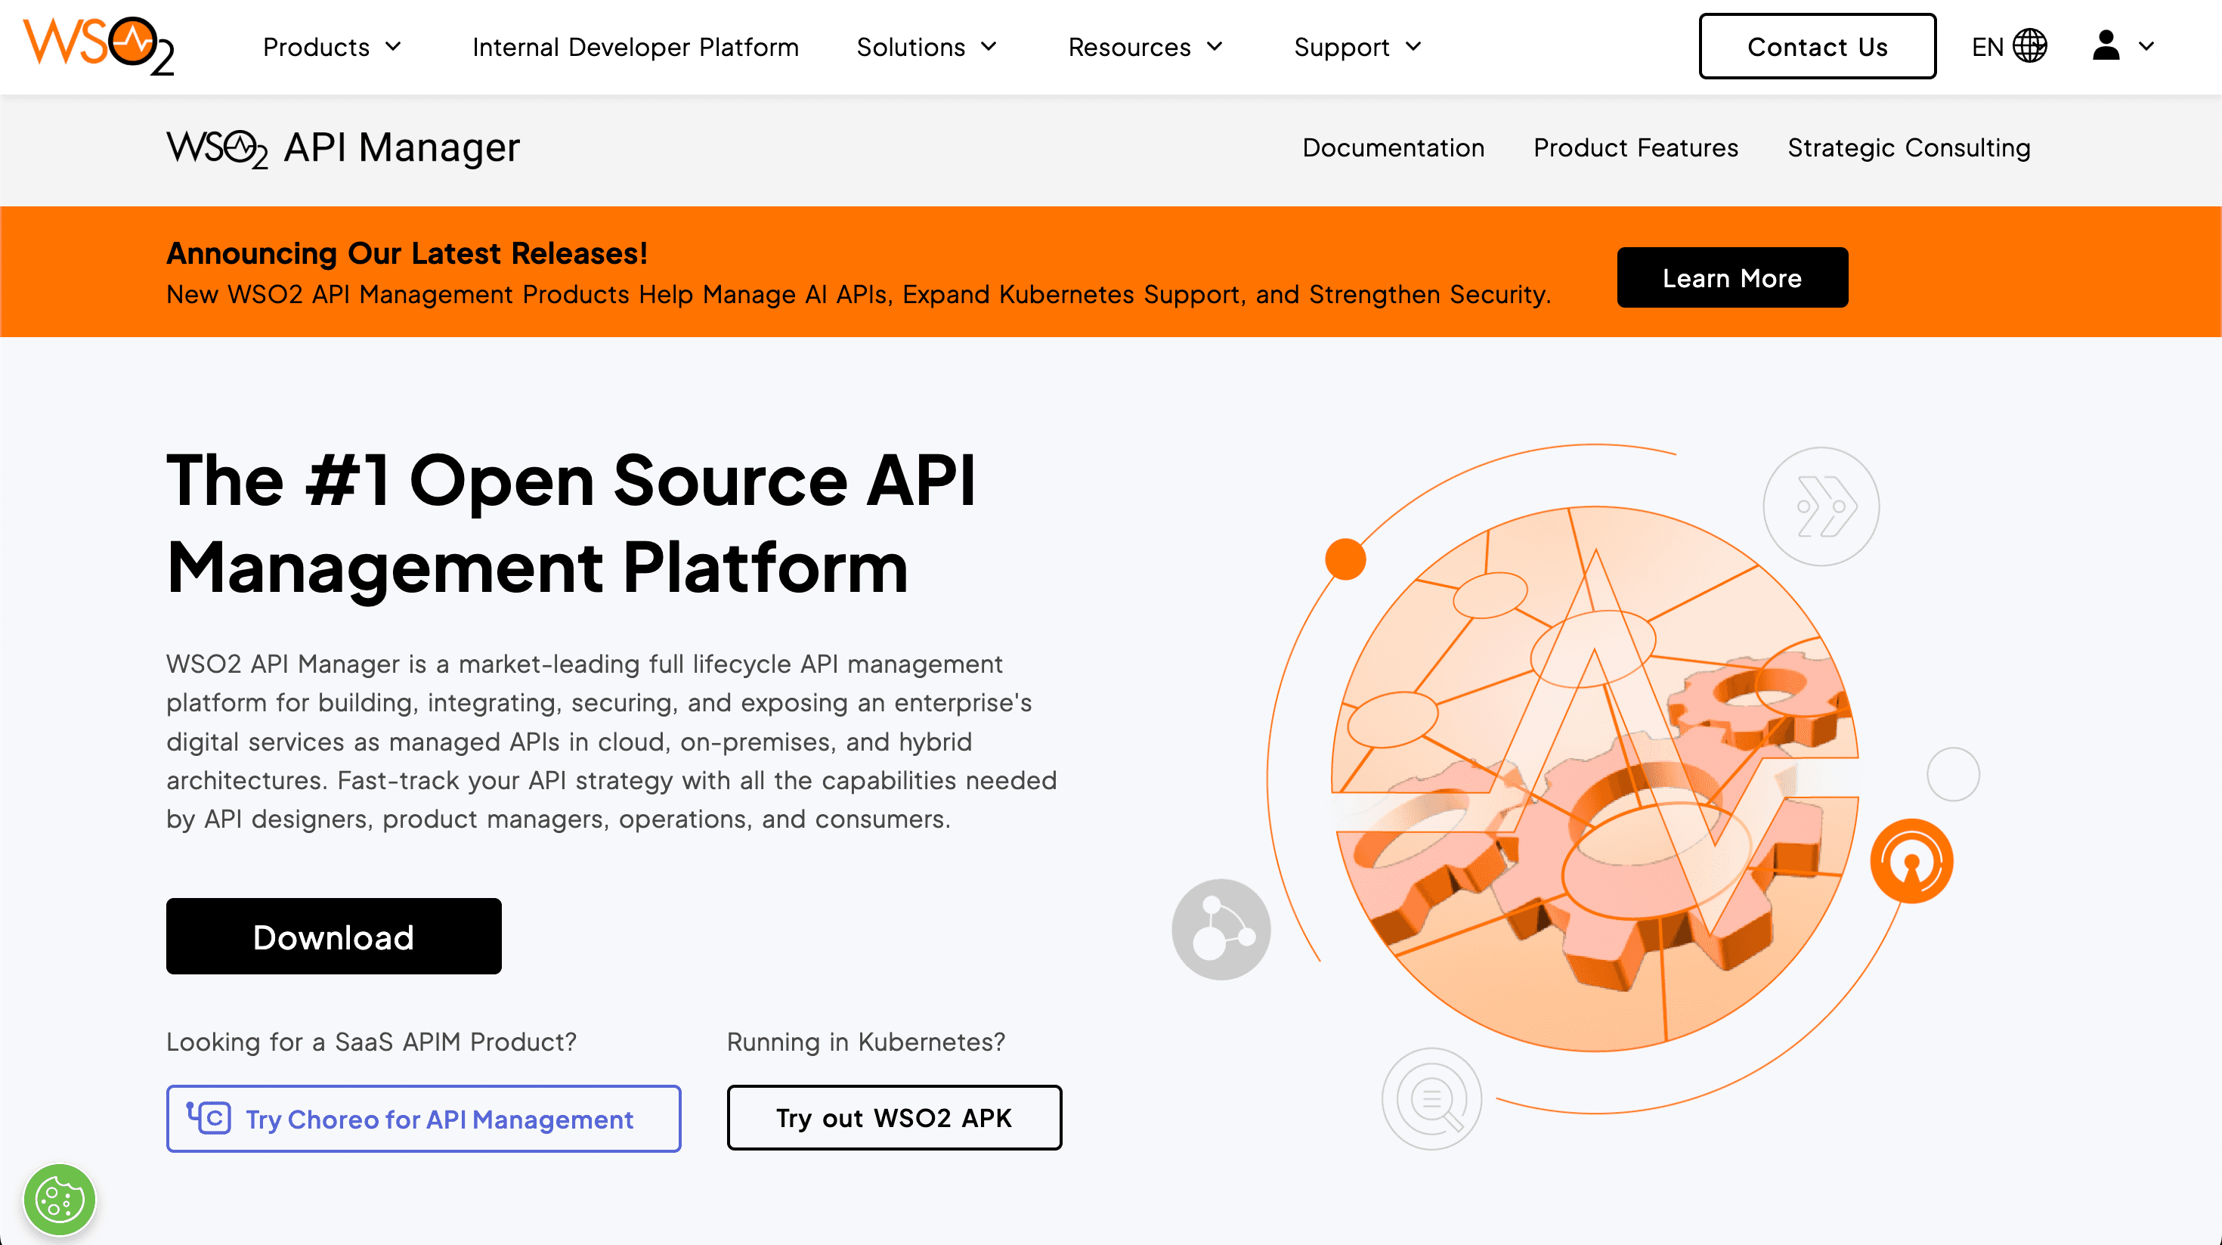Click Try out WSO2 APK

tap(893, 1118)
